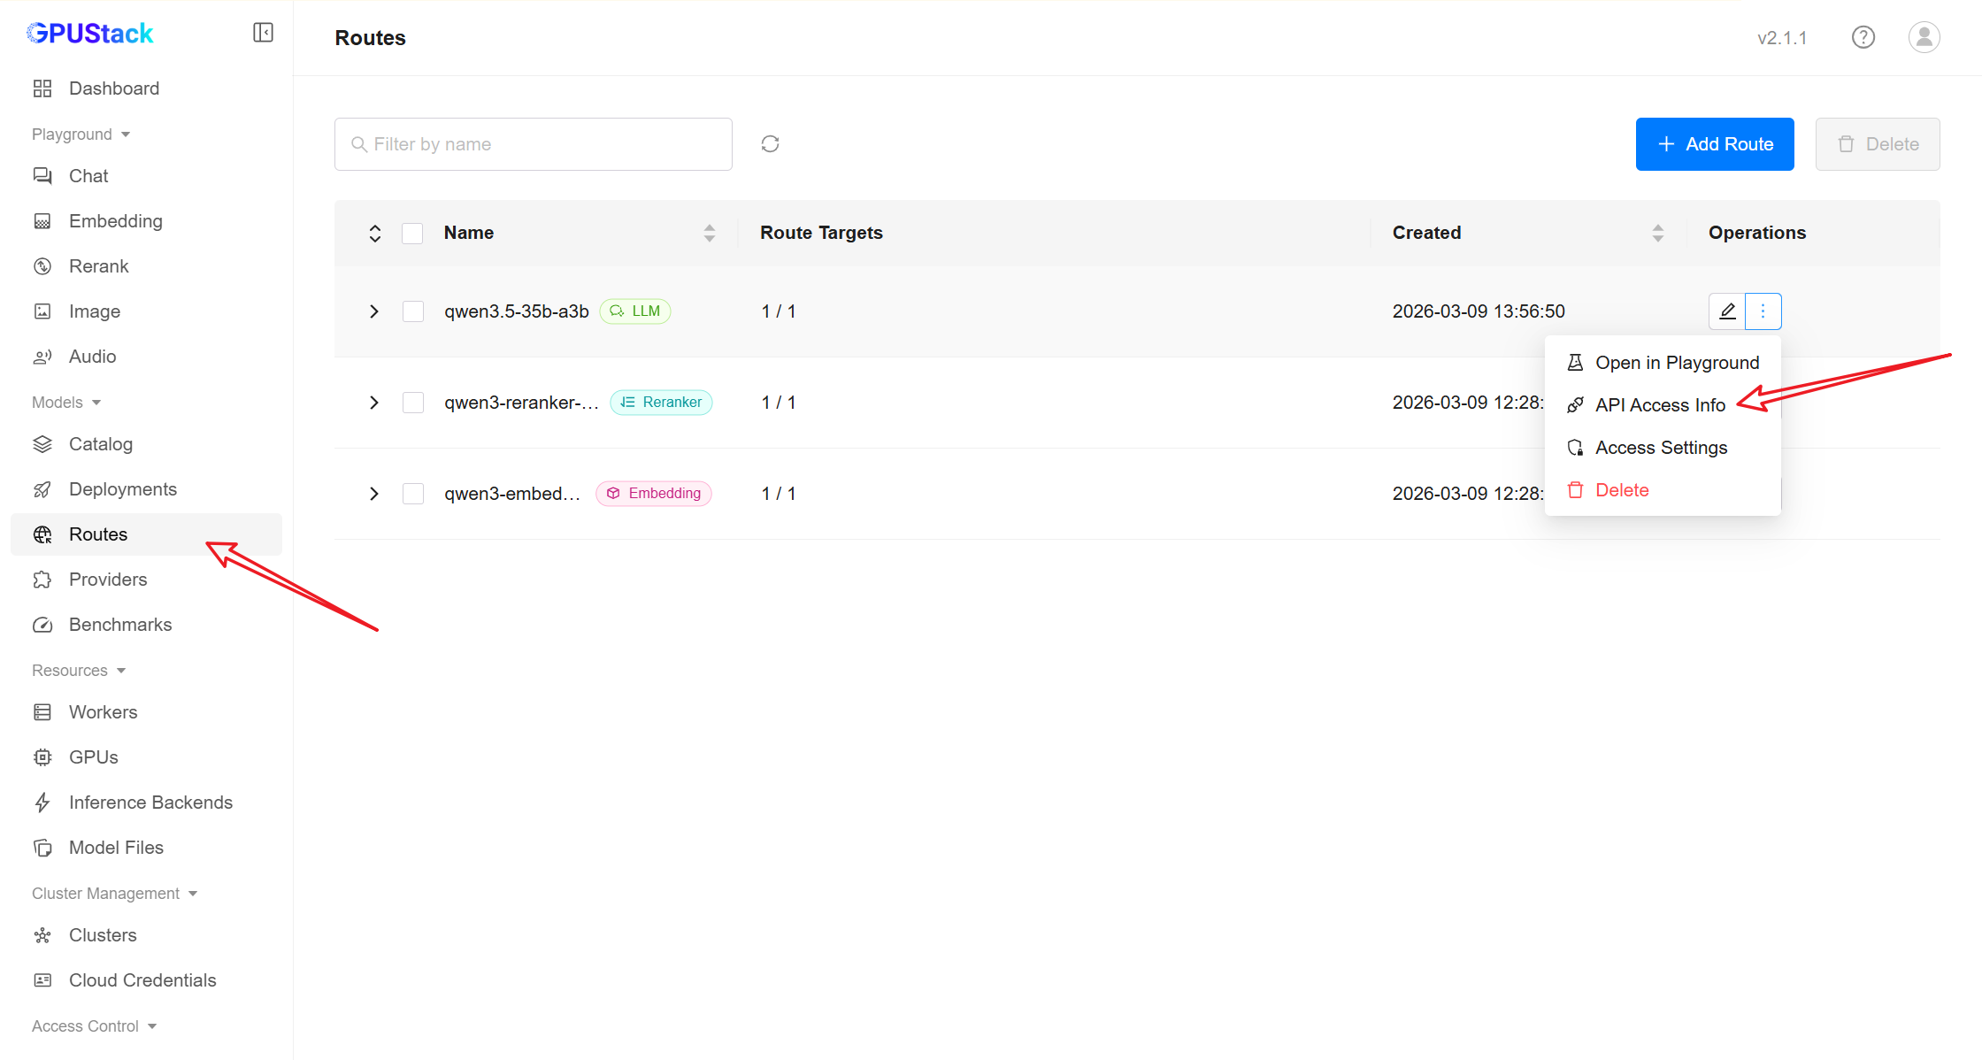The height and width of the screenshot is (1060, 1982).
Task: Tick the checkbox for qwen3.5-35b-a3b row
Action: tap(412, 311)
